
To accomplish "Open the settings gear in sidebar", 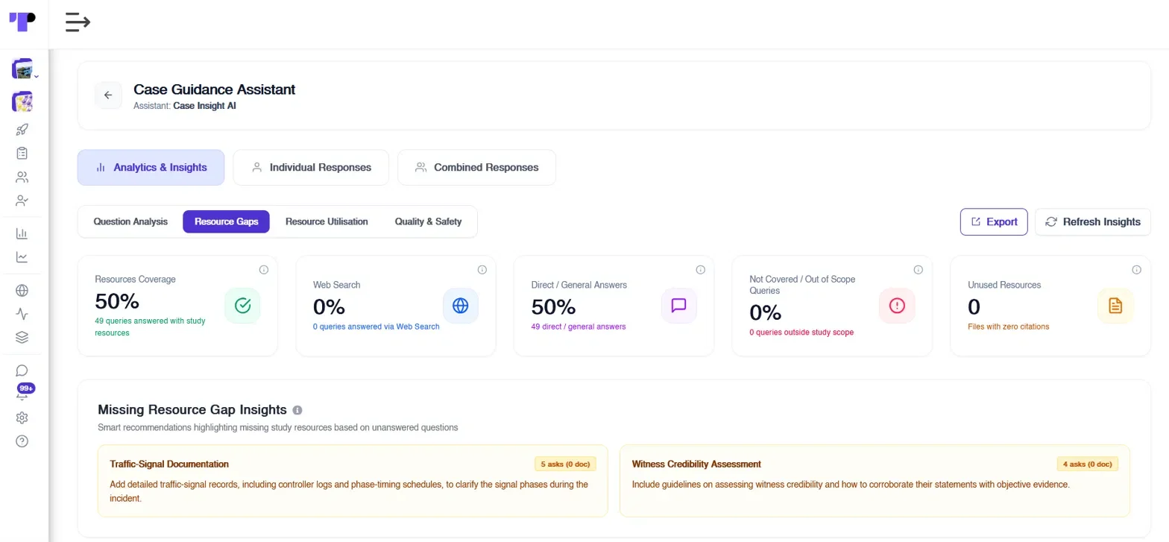I will pos(22,417).
